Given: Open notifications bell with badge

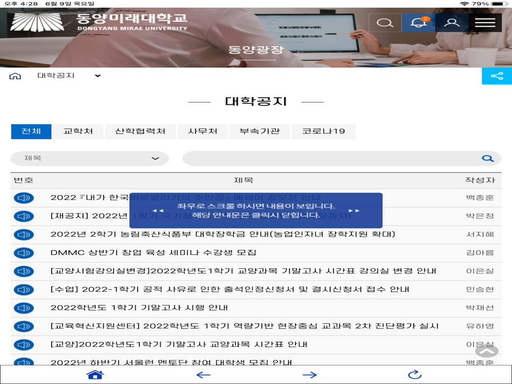Looking at the screenshot, I should (x=418, y=23).
